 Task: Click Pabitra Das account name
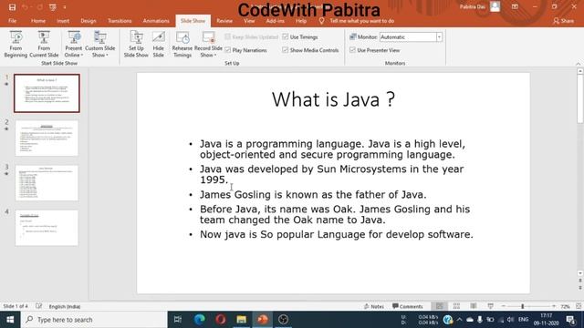[x=473, y=6]
